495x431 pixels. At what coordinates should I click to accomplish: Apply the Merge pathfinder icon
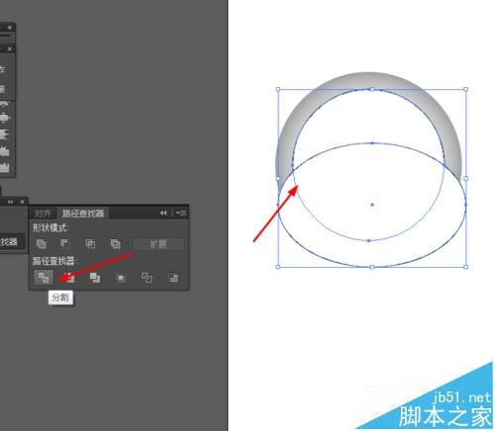(95, 278)
